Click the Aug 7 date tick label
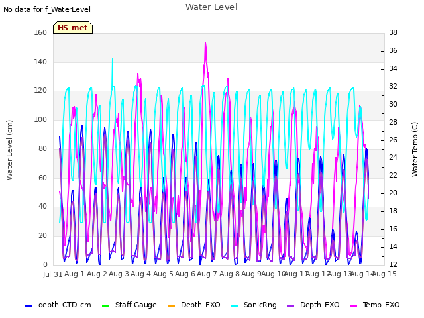 (207, 274)
